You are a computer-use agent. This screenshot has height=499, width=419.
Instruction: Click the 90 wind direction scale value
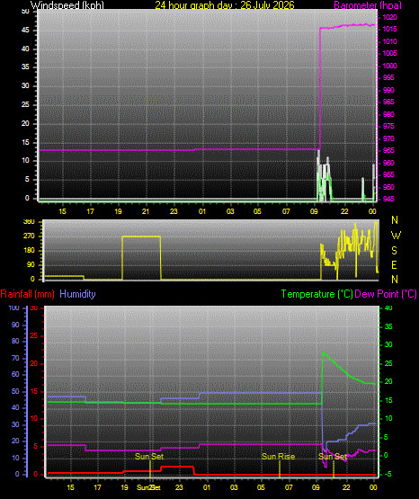tap(31, 265)
